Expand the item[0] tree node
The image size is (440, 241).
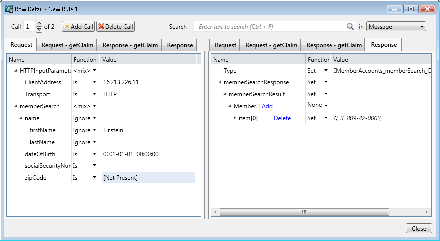click(x=235, y=118)
